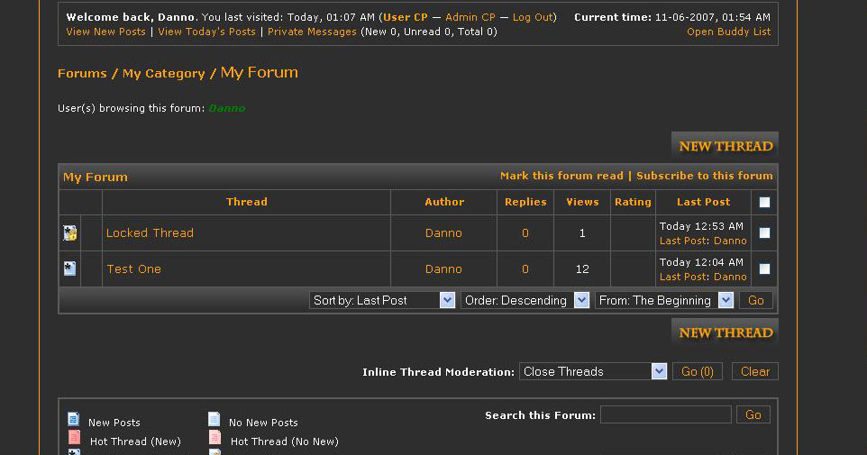Click the Locked Thread status icon
Image resolution: width=867 pixels, height=455 pixels.
[x=70, y=233]
